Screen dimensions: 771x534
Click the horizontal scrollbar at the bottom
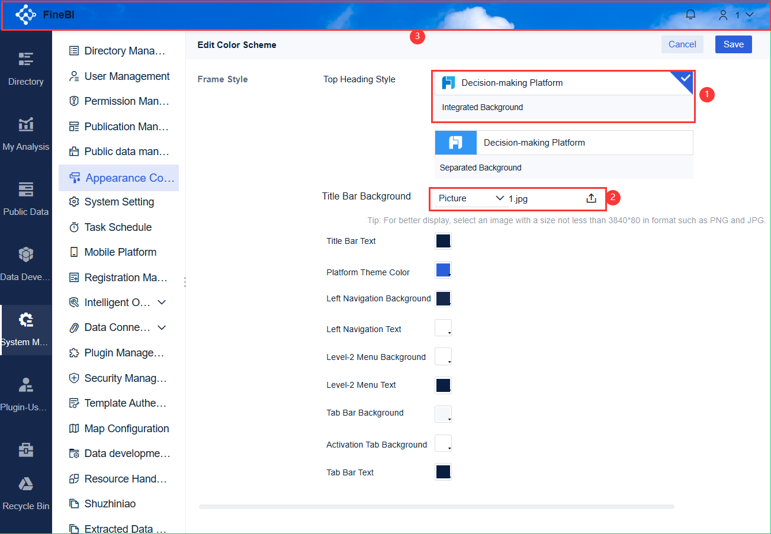[437, 506]
